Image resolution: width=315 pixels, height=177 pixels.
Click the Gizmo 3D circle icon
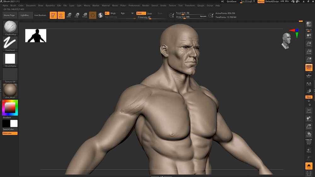(x=93, y=15)
